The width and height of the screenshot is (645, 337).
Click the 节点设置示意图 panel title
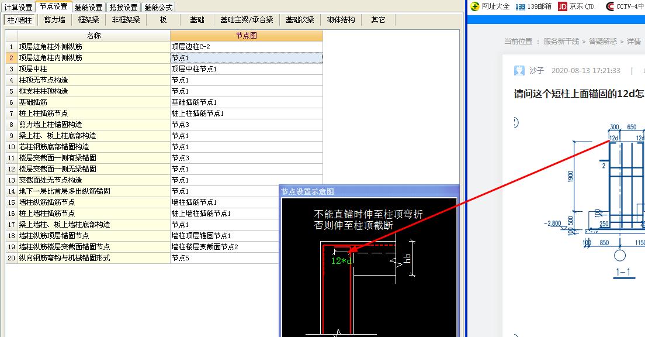(307, 191)
